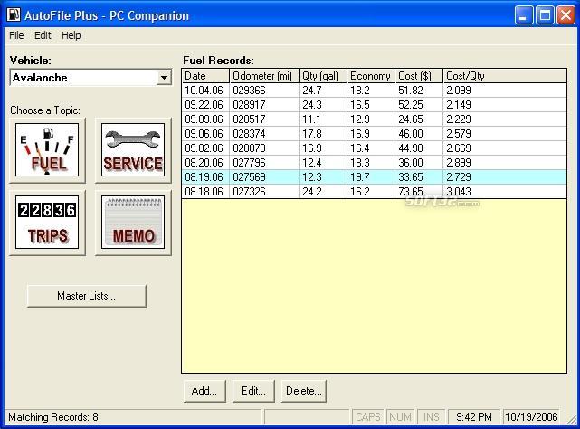Viewport: 580px width, 429px height.
Task: Click economy value 12.9
Action: point(360,119)
